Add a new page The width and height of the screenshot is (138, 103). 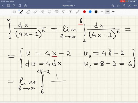coord(124,5)
